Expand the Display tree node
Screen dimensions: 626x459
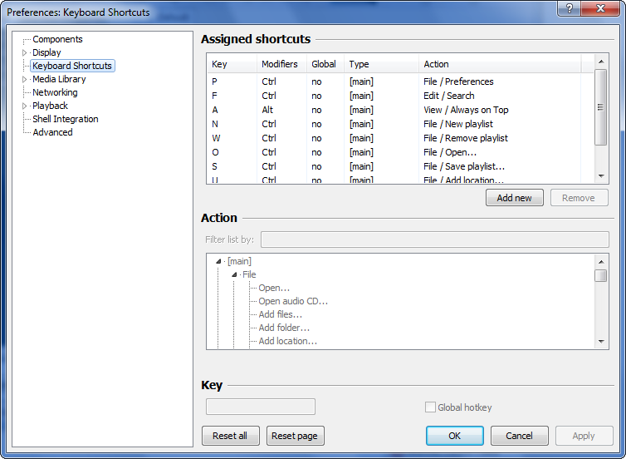(25, 52)
